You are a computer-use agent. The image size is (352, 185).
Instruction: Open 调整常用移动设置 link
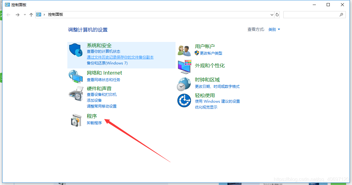click(102, 106)
